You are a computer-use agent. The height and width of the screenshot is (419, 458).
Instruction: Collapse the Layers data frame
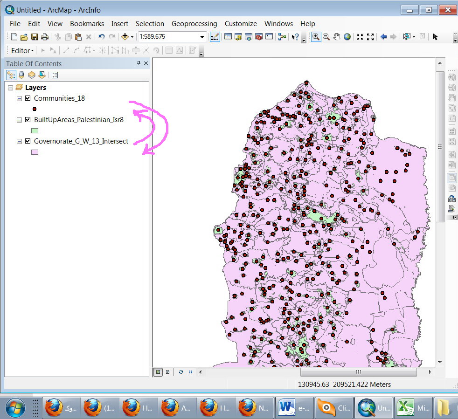[10, 88]
